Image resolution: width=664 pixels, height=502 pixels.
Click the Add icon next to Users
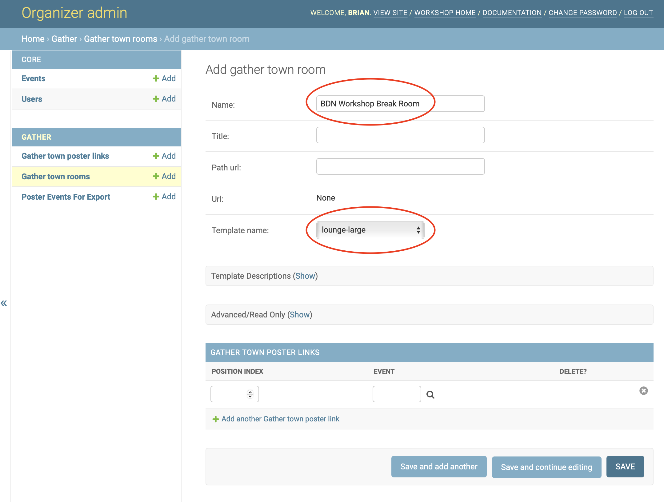[x=164, y=99]
